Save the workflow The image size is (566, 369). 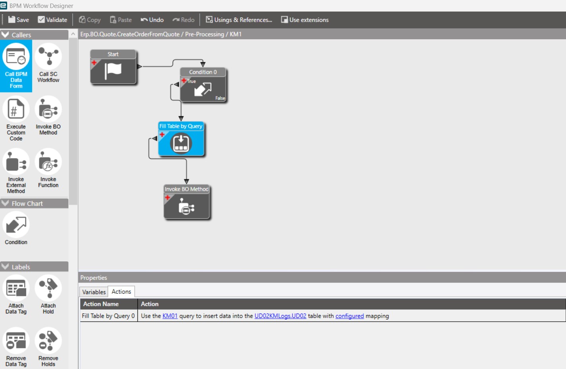tap(19, 20)
